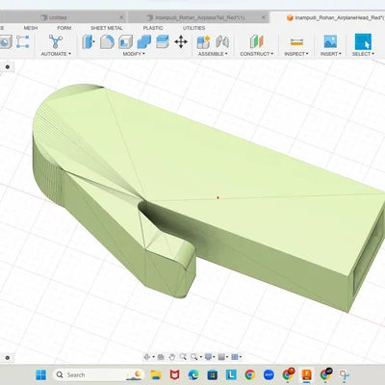Open the SELECT dropdown menu
The image size is (385, 385).
(363, 54)
